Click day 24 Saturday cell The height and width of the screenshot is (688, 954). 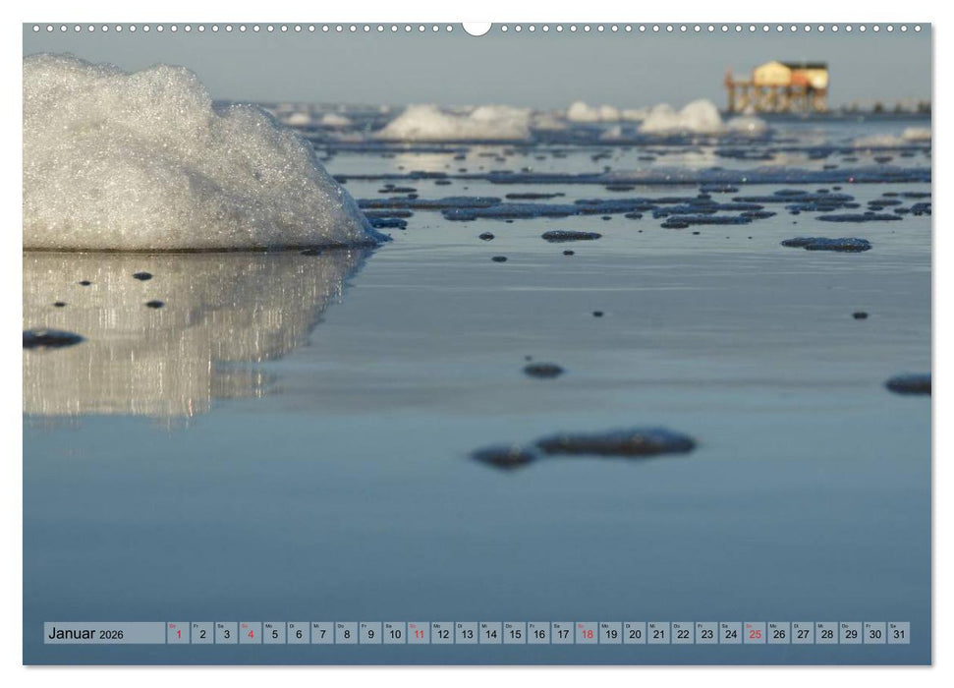click(x=733, y=633)
